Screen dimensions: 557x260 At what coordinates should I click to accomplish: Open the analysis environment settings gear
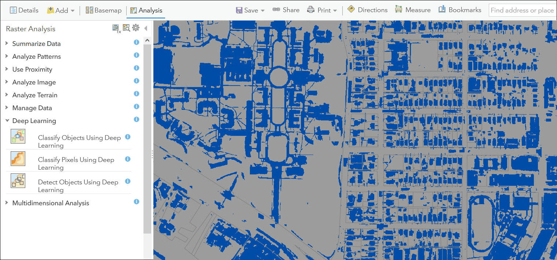(135, 27)
